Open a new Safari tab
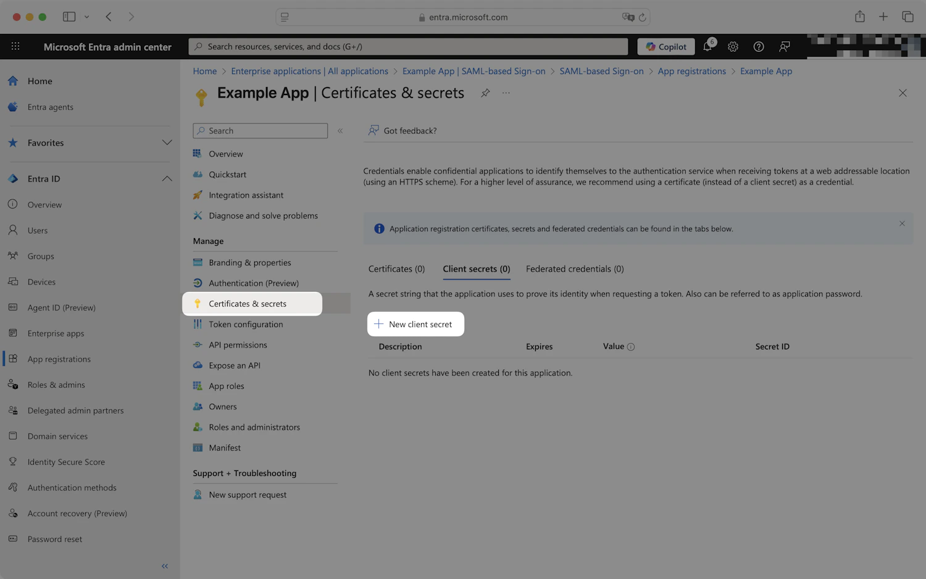The height and width of the screenshot is (579, 926). point(883,17)
